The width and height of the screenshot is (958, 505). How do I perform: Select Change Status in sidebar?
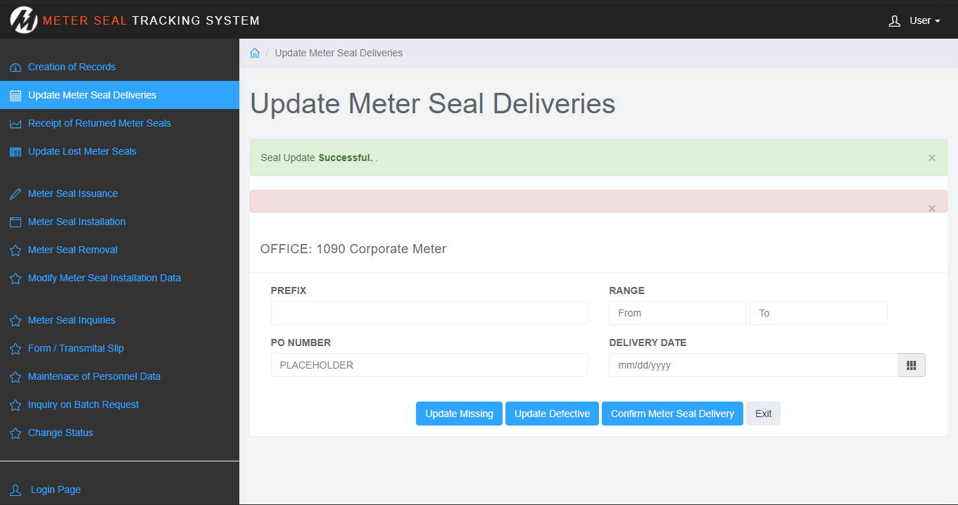pyautogui.click(x=61, y=433)
